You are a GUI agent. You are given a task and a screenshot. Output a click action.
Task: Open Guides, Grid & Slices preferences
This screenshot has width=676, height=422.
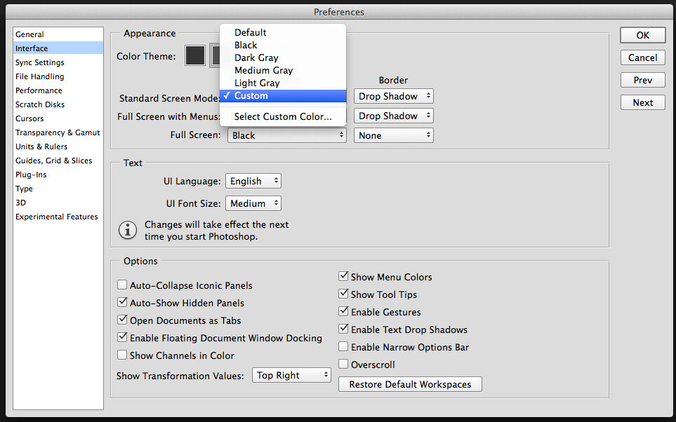(x=58, y=161)
